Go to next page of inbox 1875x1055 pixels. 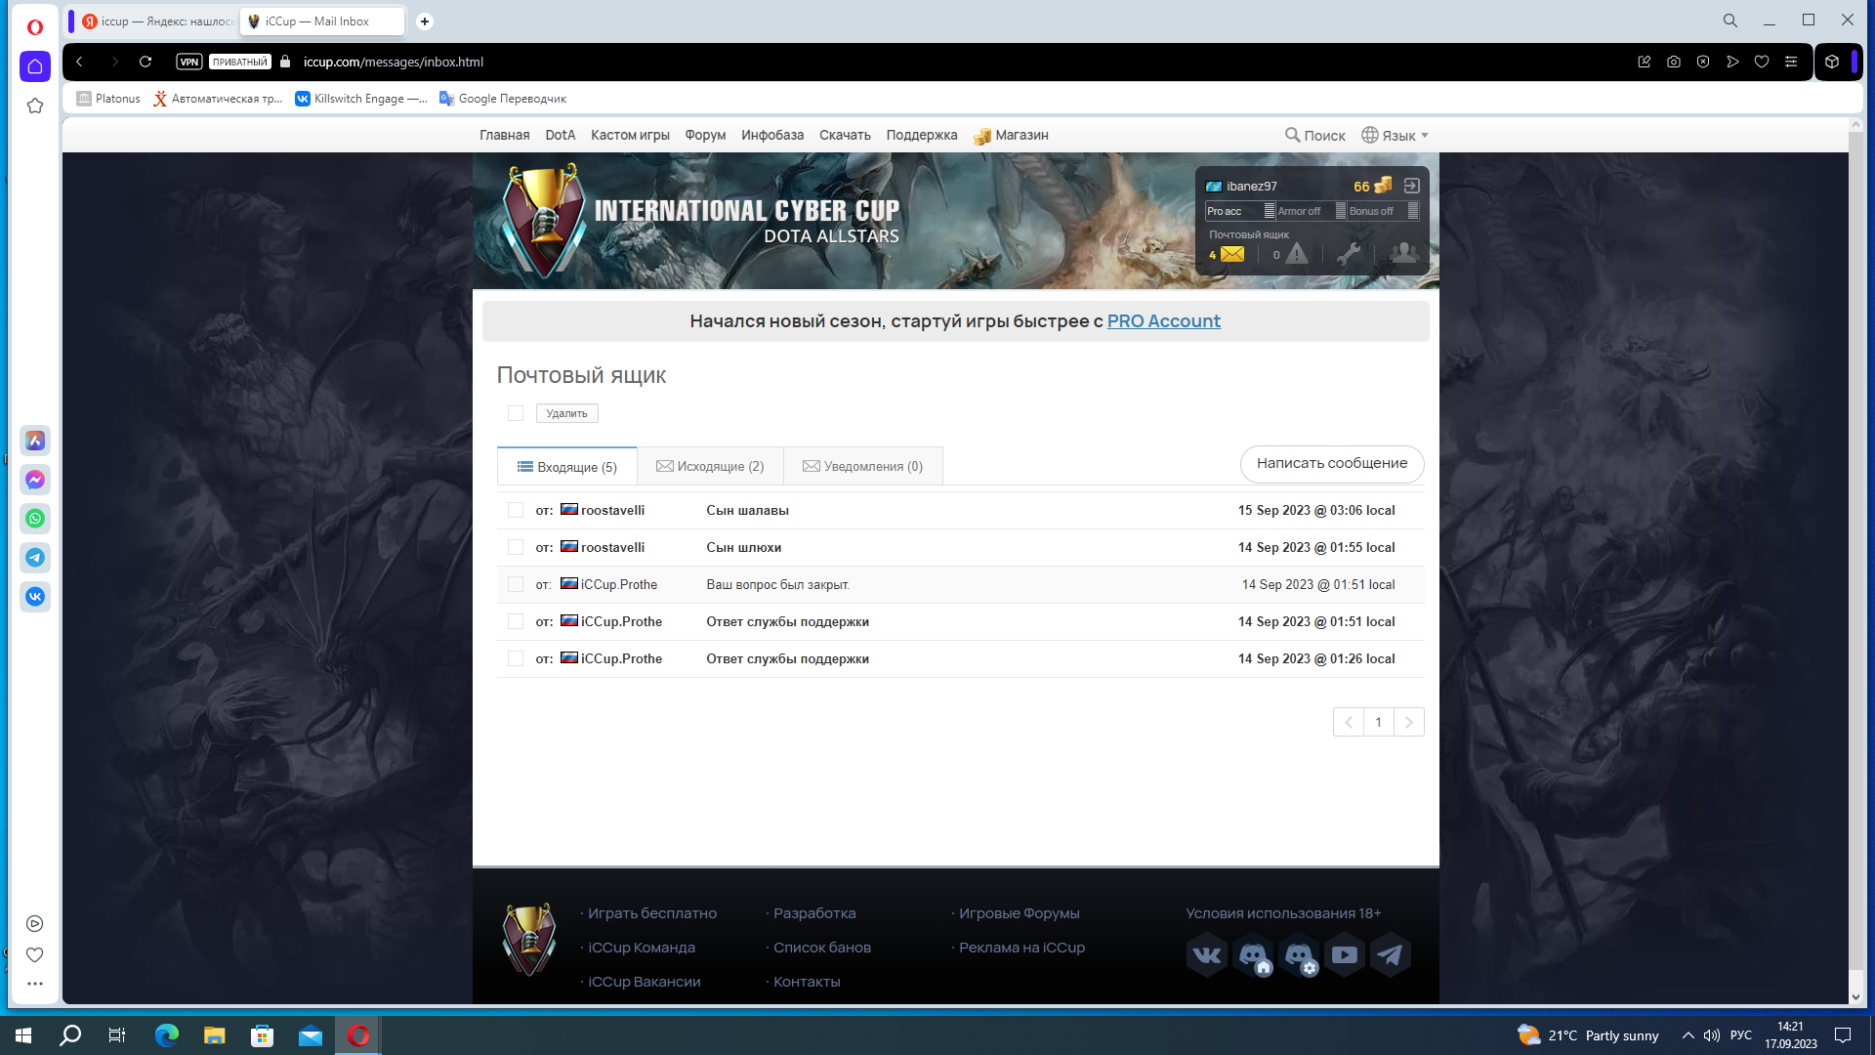(x=1408, y=722)
